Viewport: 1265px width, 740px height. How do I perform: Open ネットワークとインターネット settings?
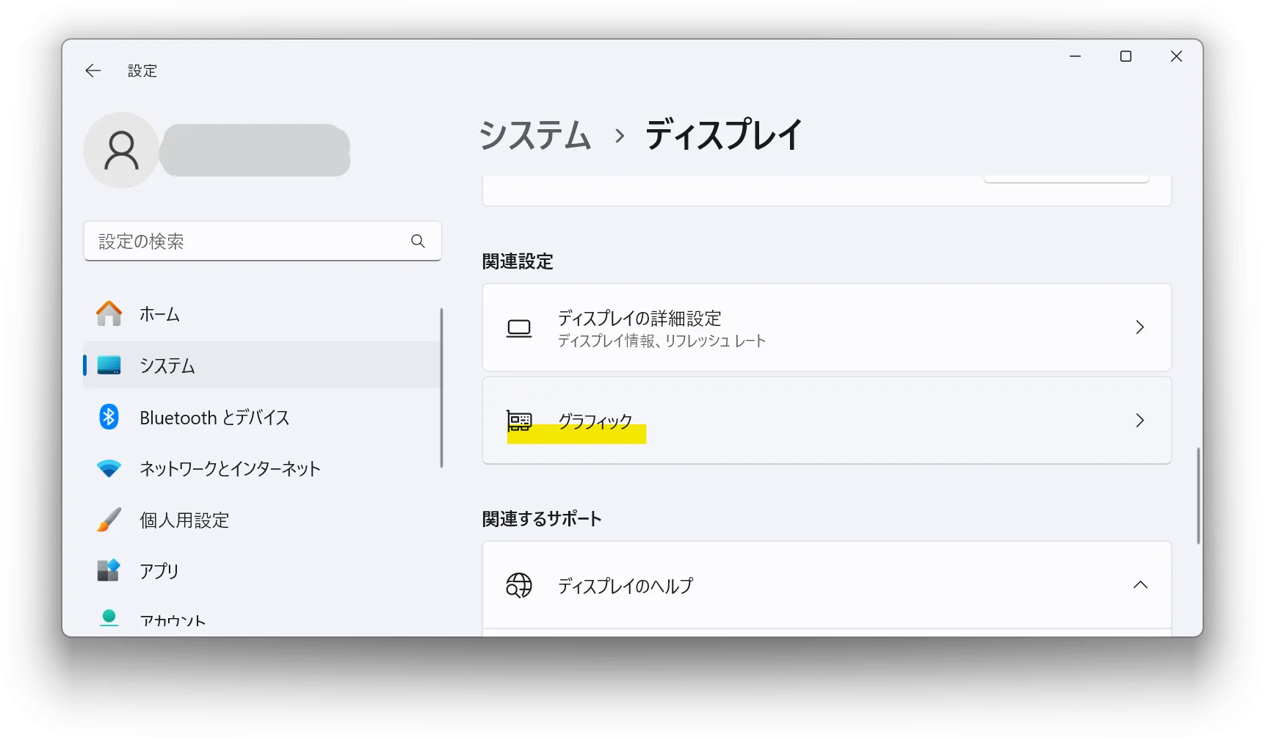point(262,468)
